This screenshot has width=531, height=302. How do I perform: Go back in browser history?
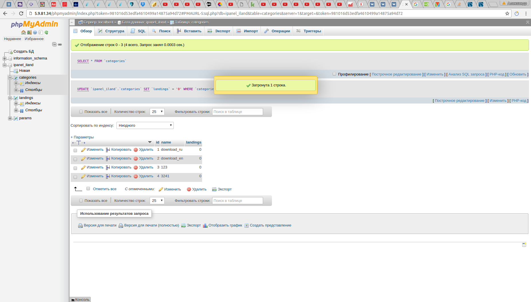point(5,13)
